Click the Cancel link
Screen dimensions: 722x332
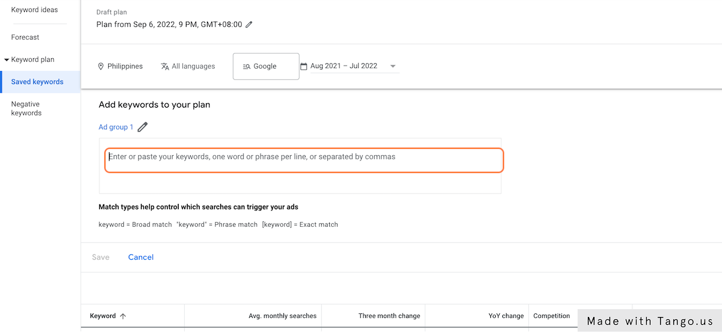(141, 257)
